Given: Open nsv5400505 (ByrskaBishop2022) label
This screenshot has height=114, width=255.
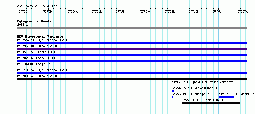Looking at the screenshot, I should tap(197, 88).
